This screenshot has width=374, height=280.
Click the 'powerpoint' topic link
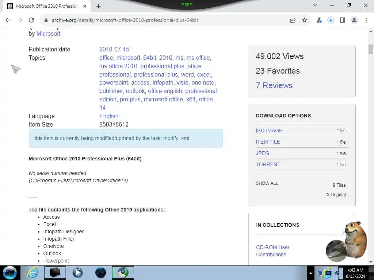click(x=114, y=83)
